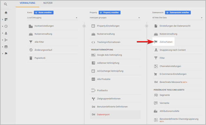The image size is (206, 125).
Task: Open the Local Debugging account dropdown
Action: pyautogui.click(x=53, y=18)
